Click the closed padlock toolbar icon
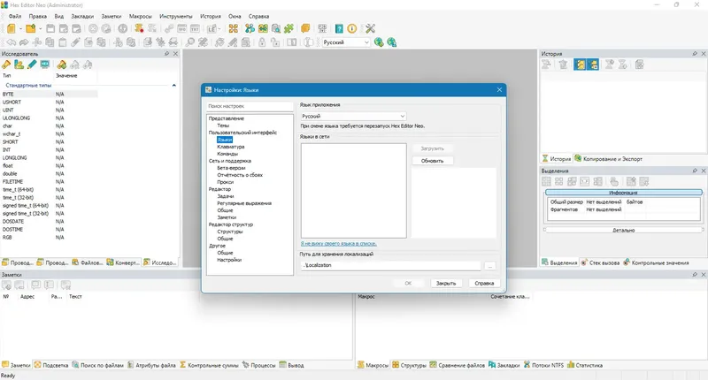Screen dimensions: 708x380 coord(262,42)
